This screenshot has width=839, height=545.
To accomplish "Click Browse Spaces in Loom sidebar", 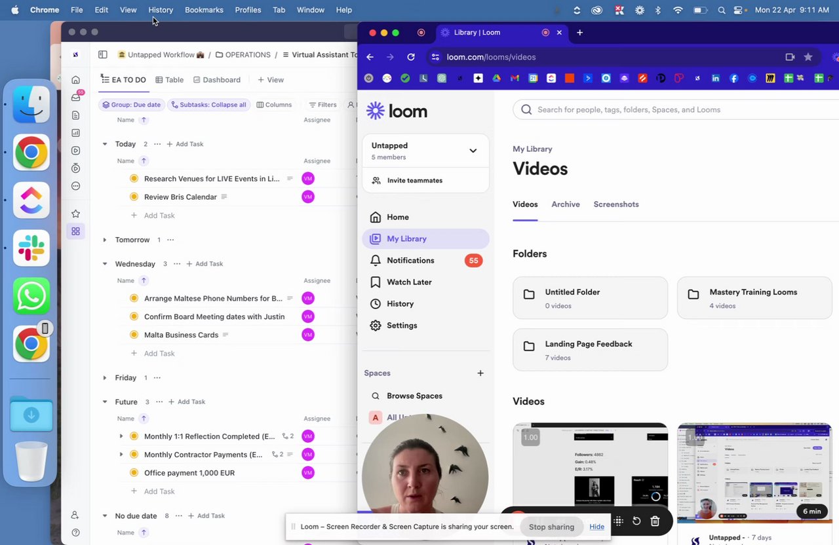I will 425,396.
